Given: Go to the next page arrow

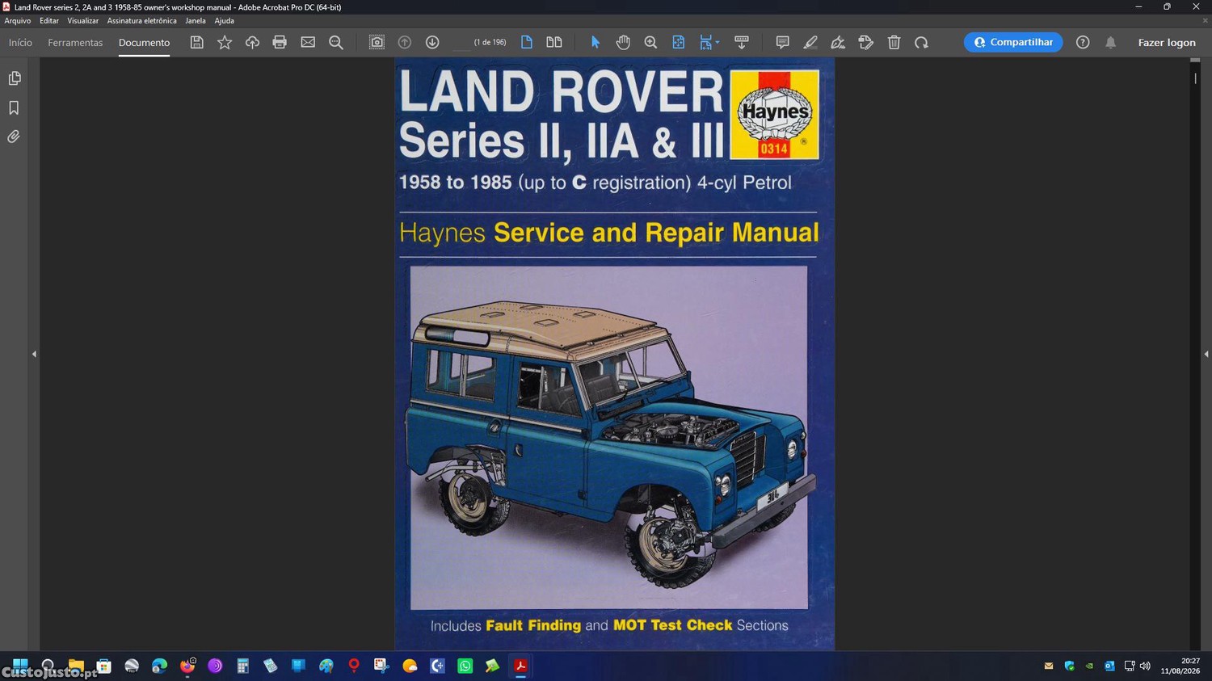Looking at the screenshot, I should pyautogui.click(x=432, y=42).
